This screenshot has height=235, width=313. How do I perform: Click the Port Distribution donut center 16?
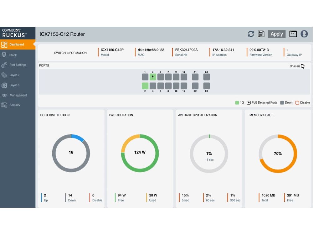71,152
